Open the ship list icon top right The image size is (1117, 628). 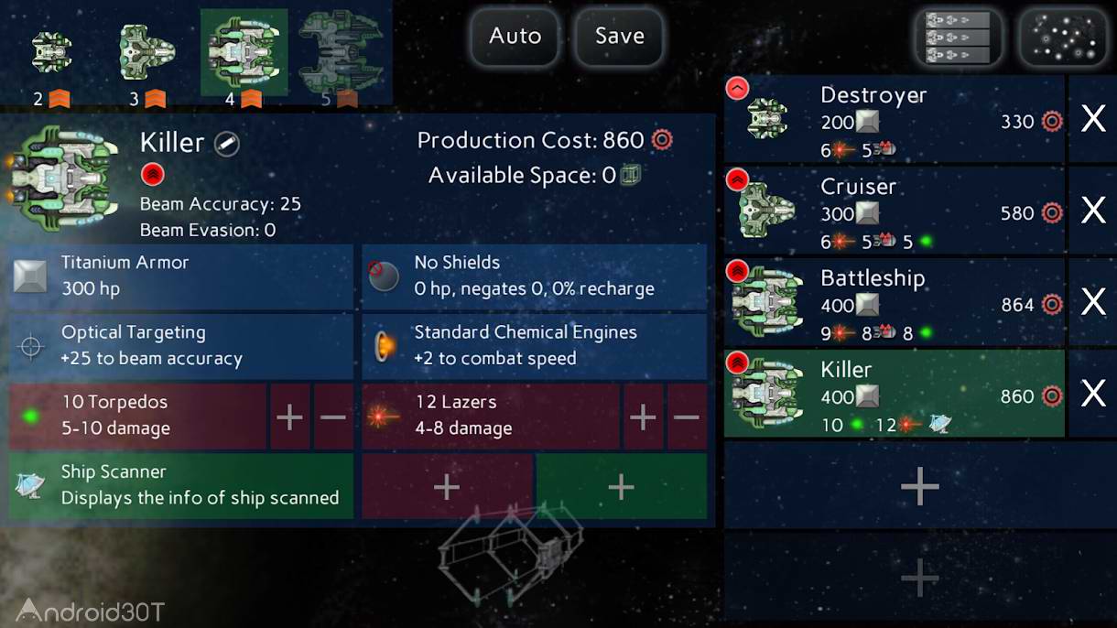(x=958, y=38)
